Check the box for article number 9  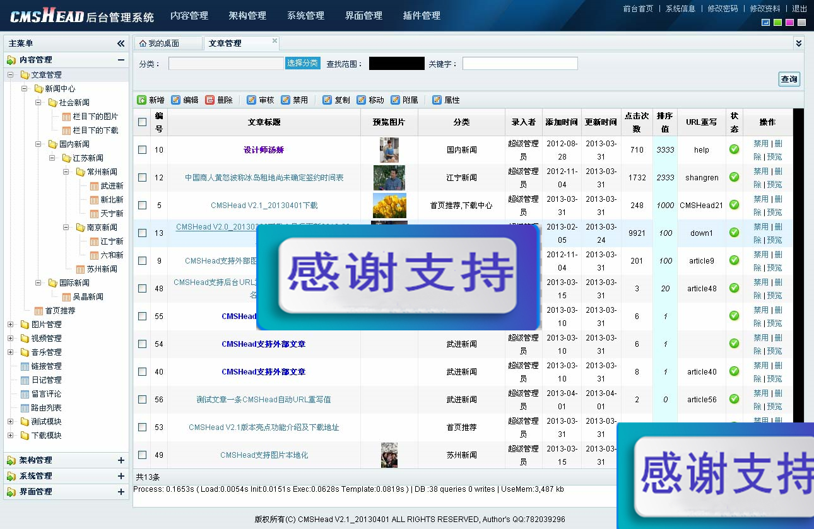pyautogui.click(x=143, y=261)
